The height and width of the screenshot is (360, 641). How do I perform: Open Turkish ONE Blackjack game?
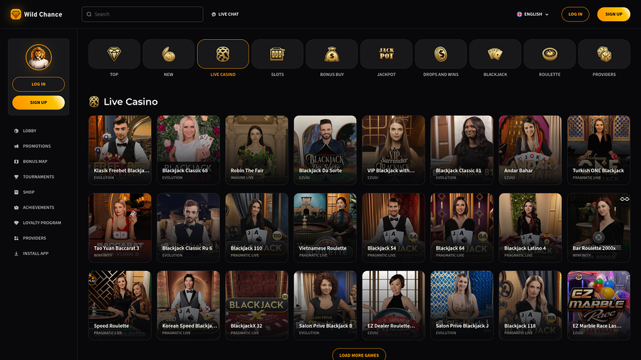coord(598,150)
